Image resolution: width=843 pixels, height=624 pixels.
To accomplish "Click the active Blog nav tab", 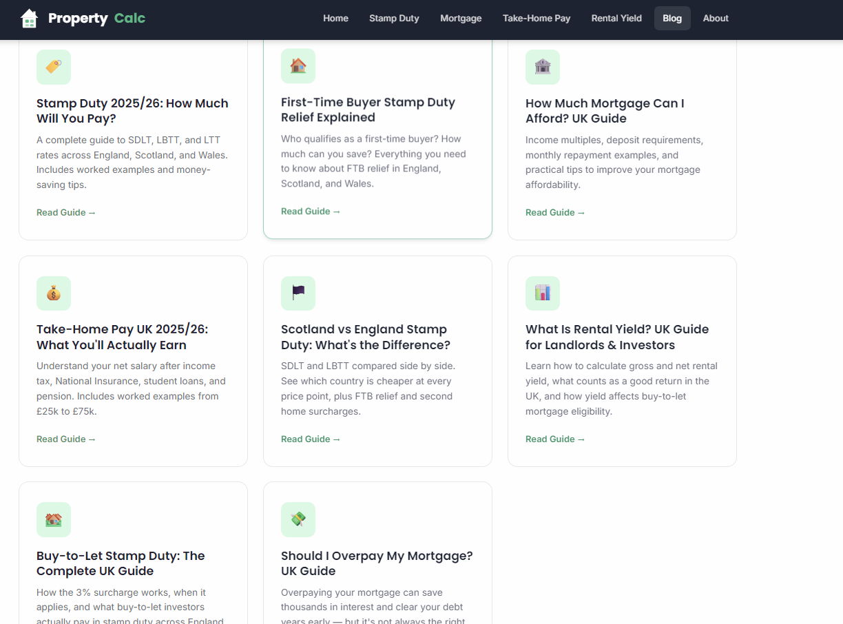I will coord(672,19).
